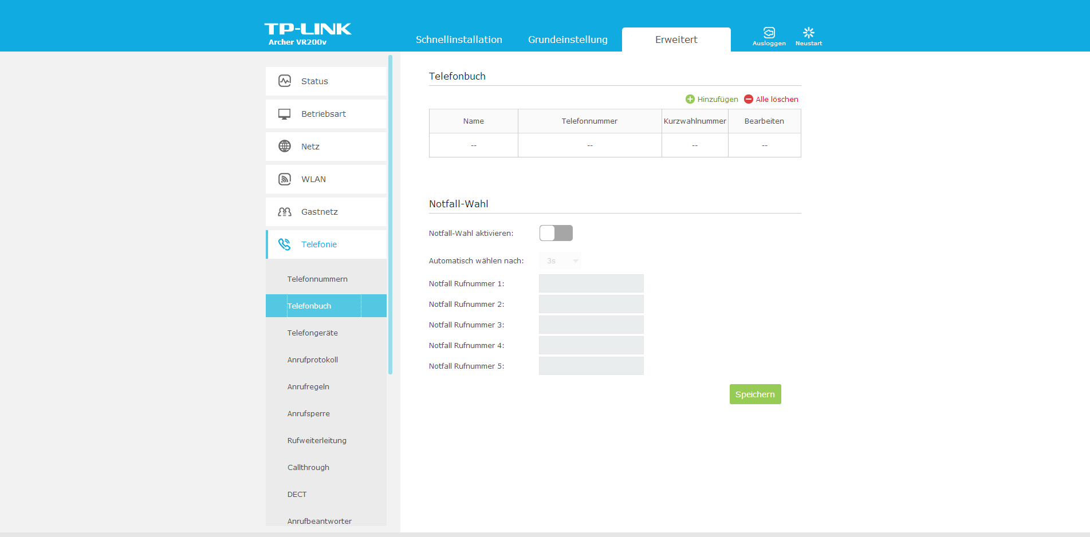Click the Telefonie phone icon

pos(285,244)
